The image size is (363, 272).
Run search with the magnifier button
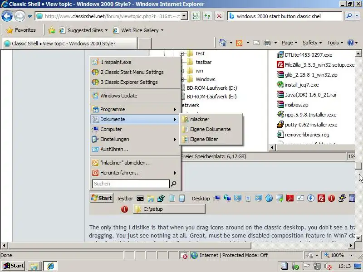pos(349,16)
